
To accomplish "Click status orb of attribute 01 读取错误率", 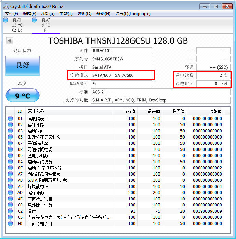I will [10, 118].
